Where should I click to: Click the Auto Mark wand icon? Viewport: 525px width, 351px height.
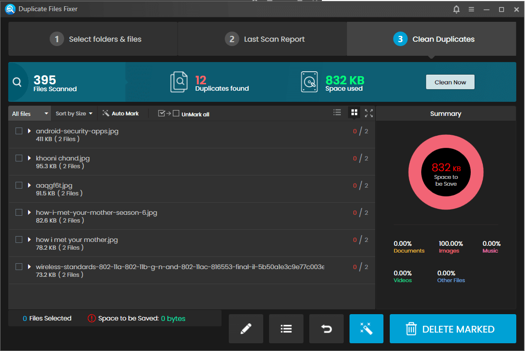click(x=106, y=113)
